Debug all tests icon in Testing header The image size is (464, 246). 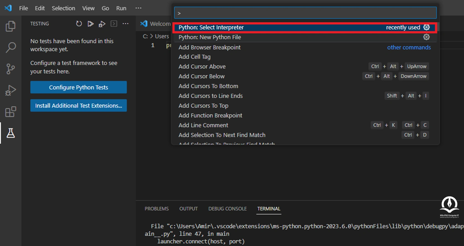tap(102, 24)
